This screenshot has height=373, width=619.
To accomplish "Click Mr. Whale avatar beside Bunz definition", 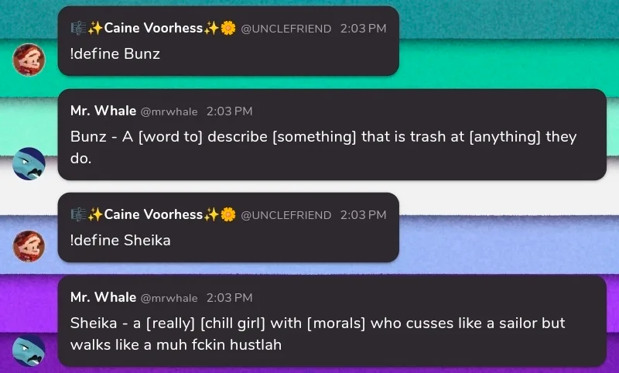I will coord(29,163).
